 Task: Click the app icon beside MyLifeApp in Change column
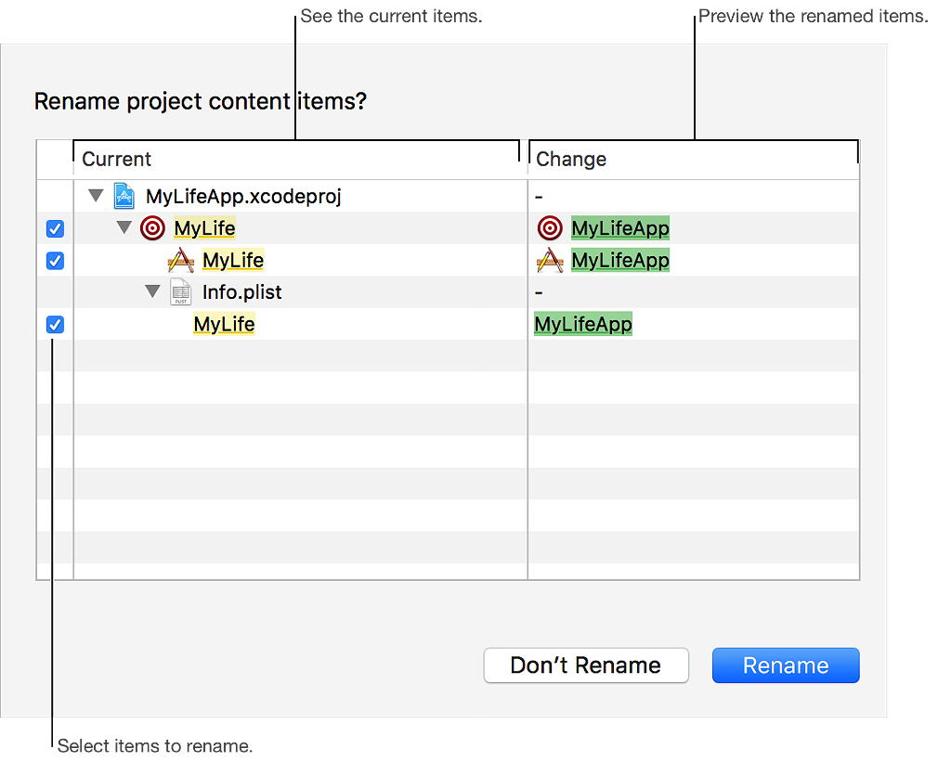(550, 260)
